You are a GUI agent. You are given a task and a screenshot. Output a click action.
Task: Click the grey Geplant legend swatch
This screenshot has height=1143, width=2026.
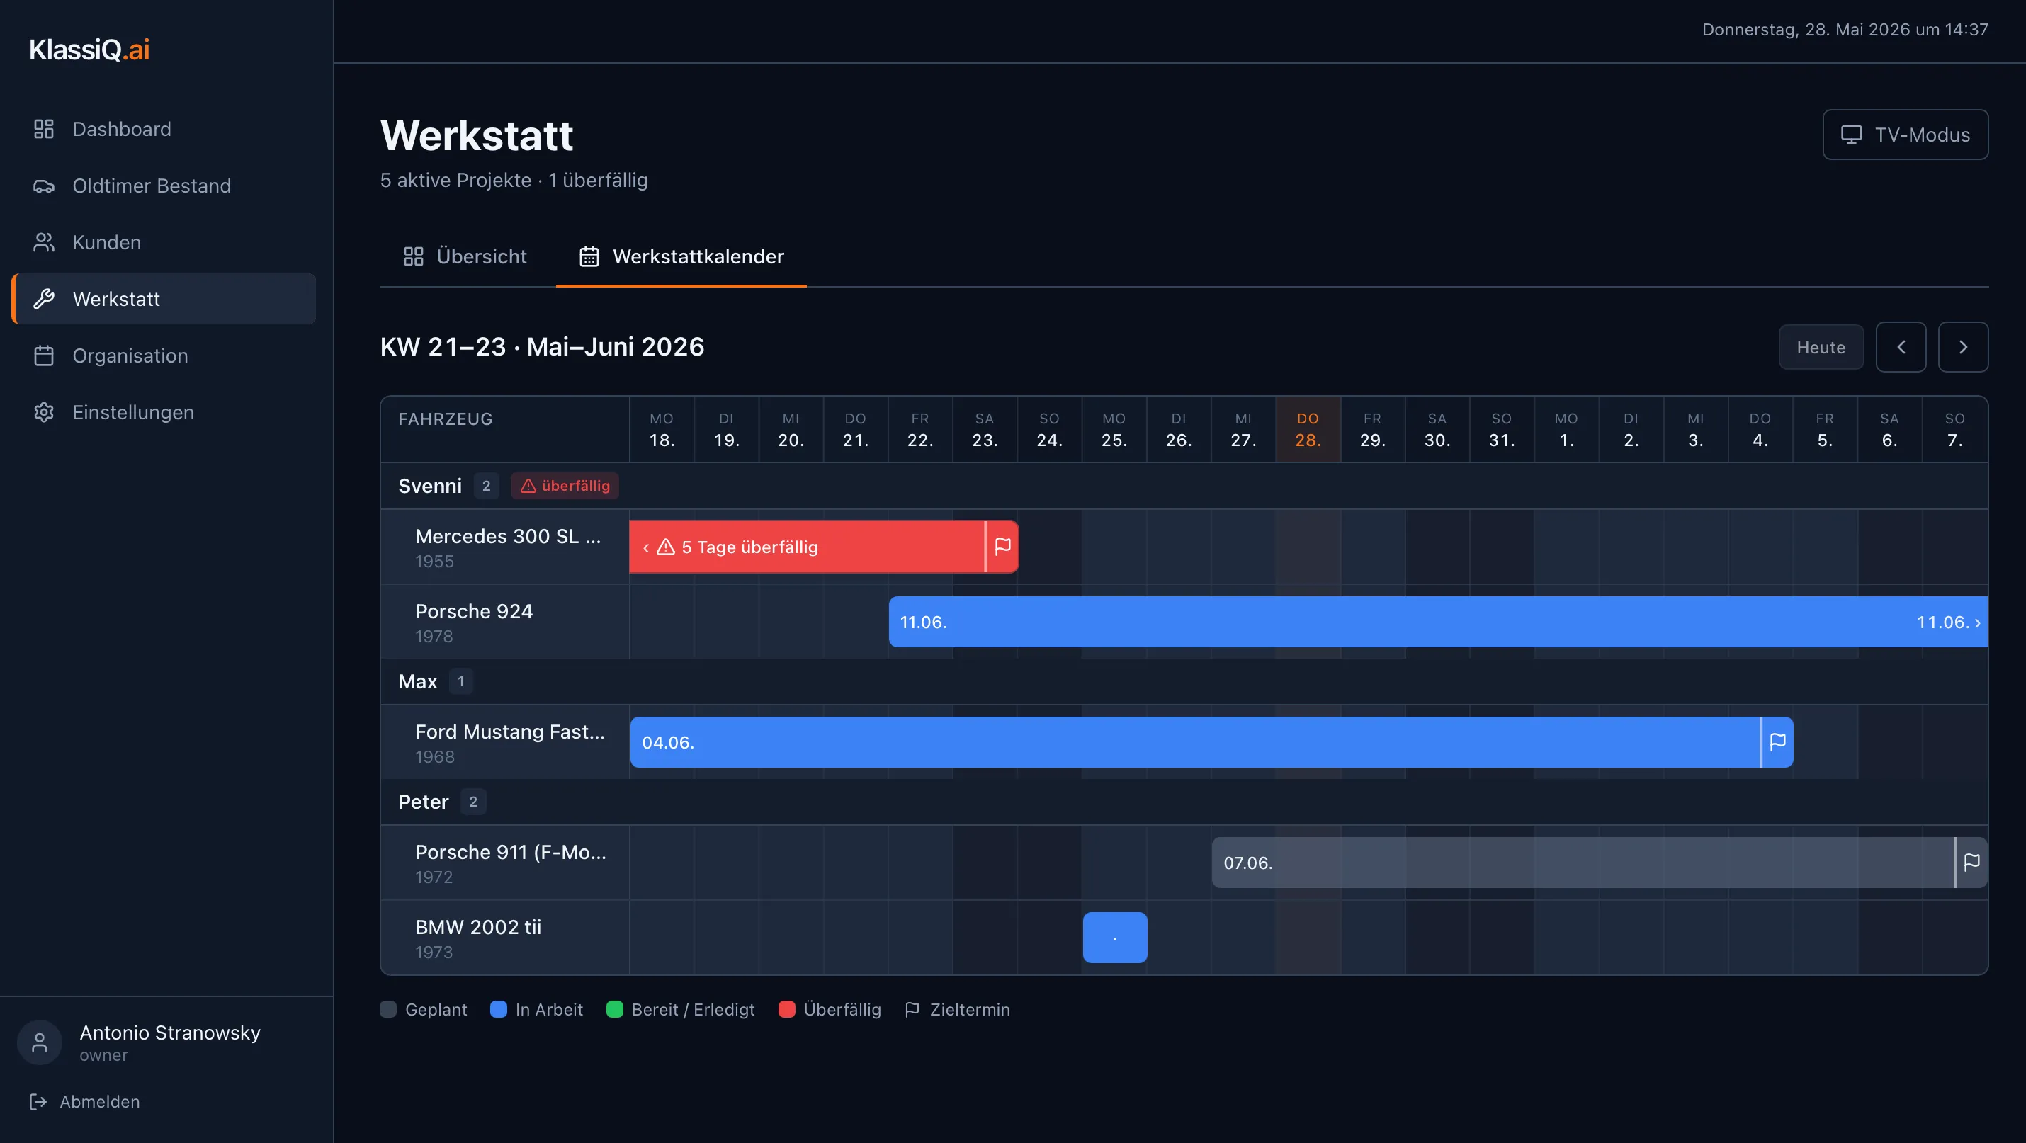click(x=388, y=1009)
